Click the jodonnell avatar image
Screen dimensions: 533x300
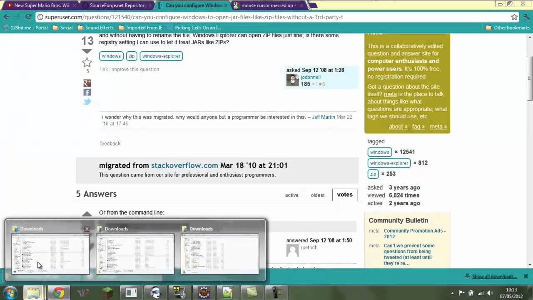293,80
